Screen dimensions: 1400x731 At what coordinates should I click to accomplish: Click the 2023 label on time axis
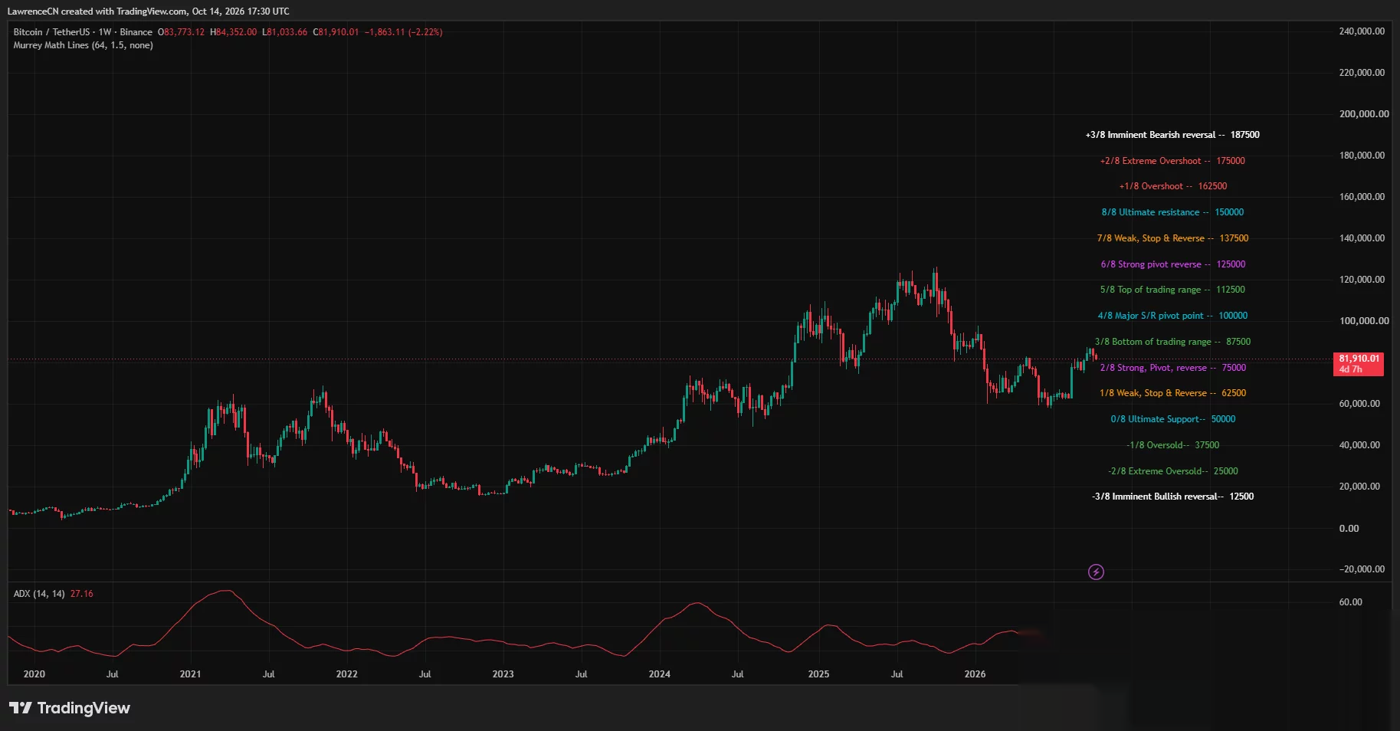tap(503, 674)
